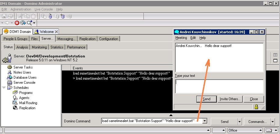Open Mail Routing under Schedules
This screenshot has width=280, height=134.
(x=28, y=103)
